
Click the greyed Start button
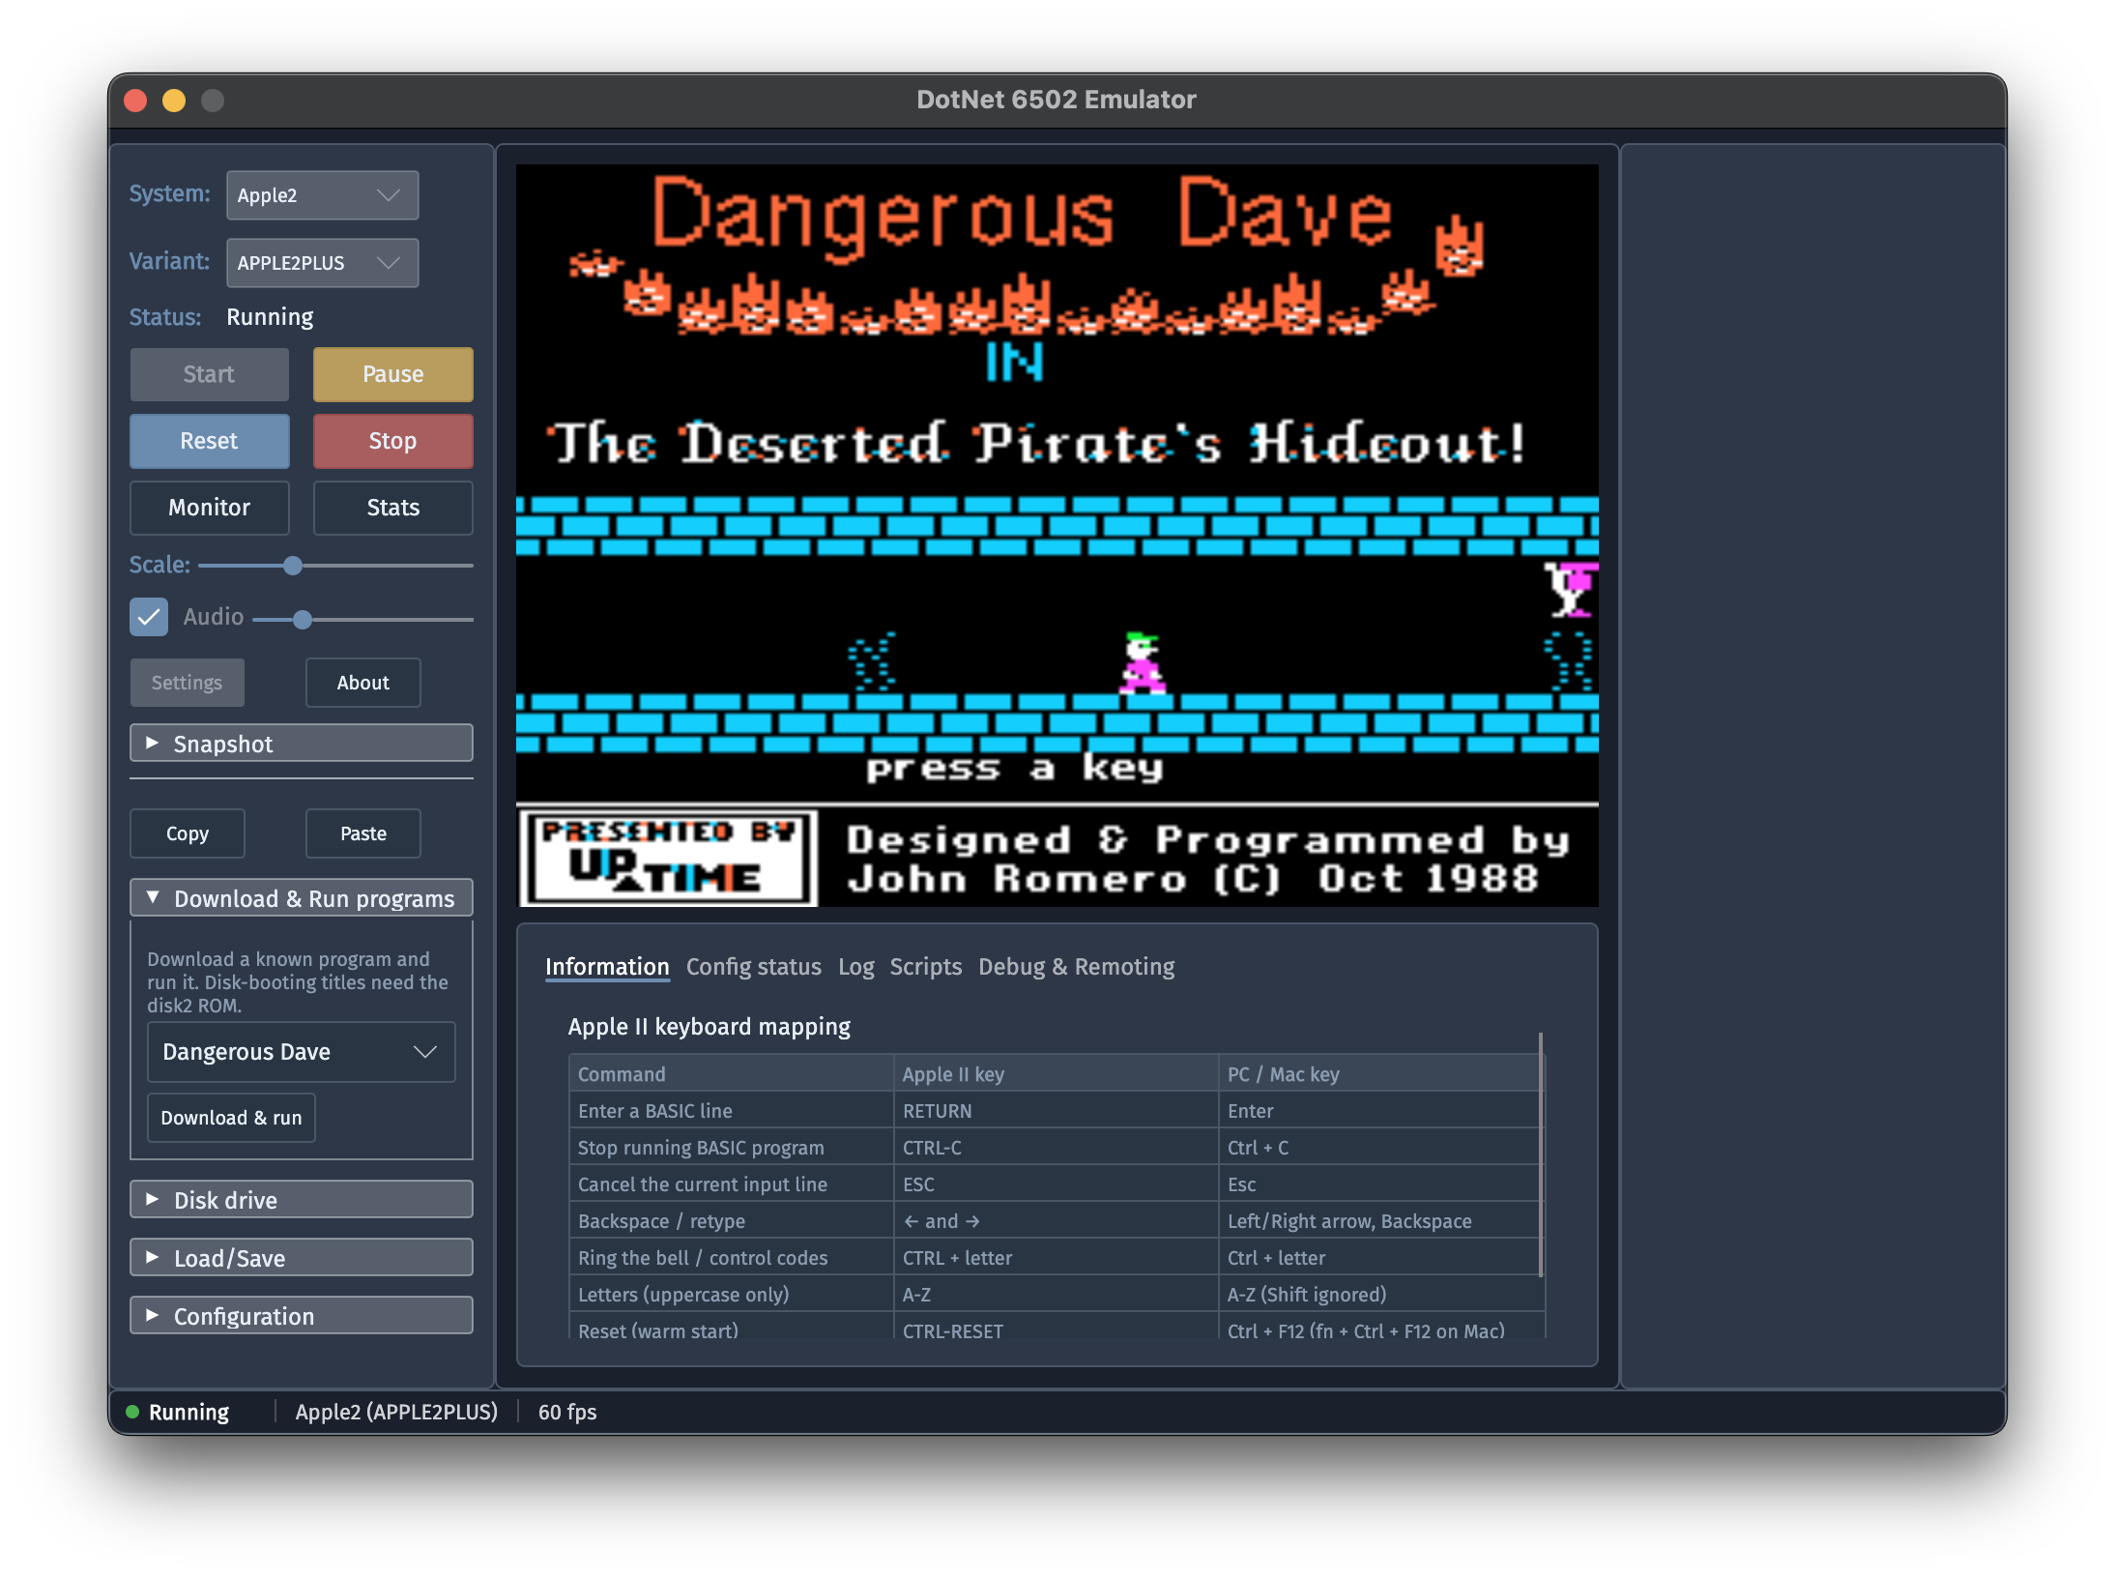tap(209, 374)
